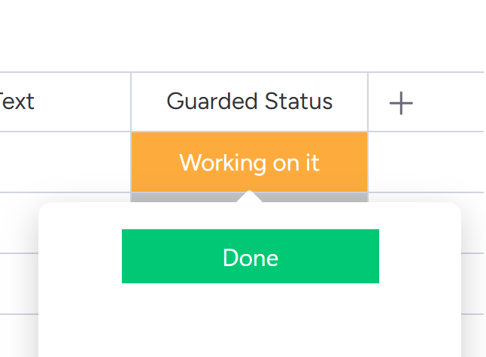Click the second-row Text cell left of the popup

18,223
